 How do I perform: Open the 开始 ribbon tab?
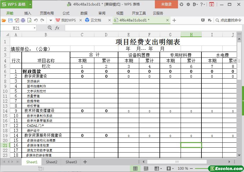click(10, 13)
